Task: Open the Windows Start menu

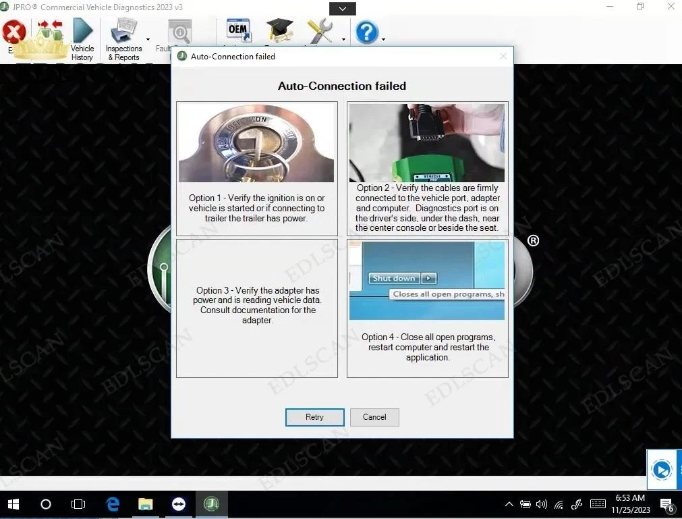Action: pos(13,504)
